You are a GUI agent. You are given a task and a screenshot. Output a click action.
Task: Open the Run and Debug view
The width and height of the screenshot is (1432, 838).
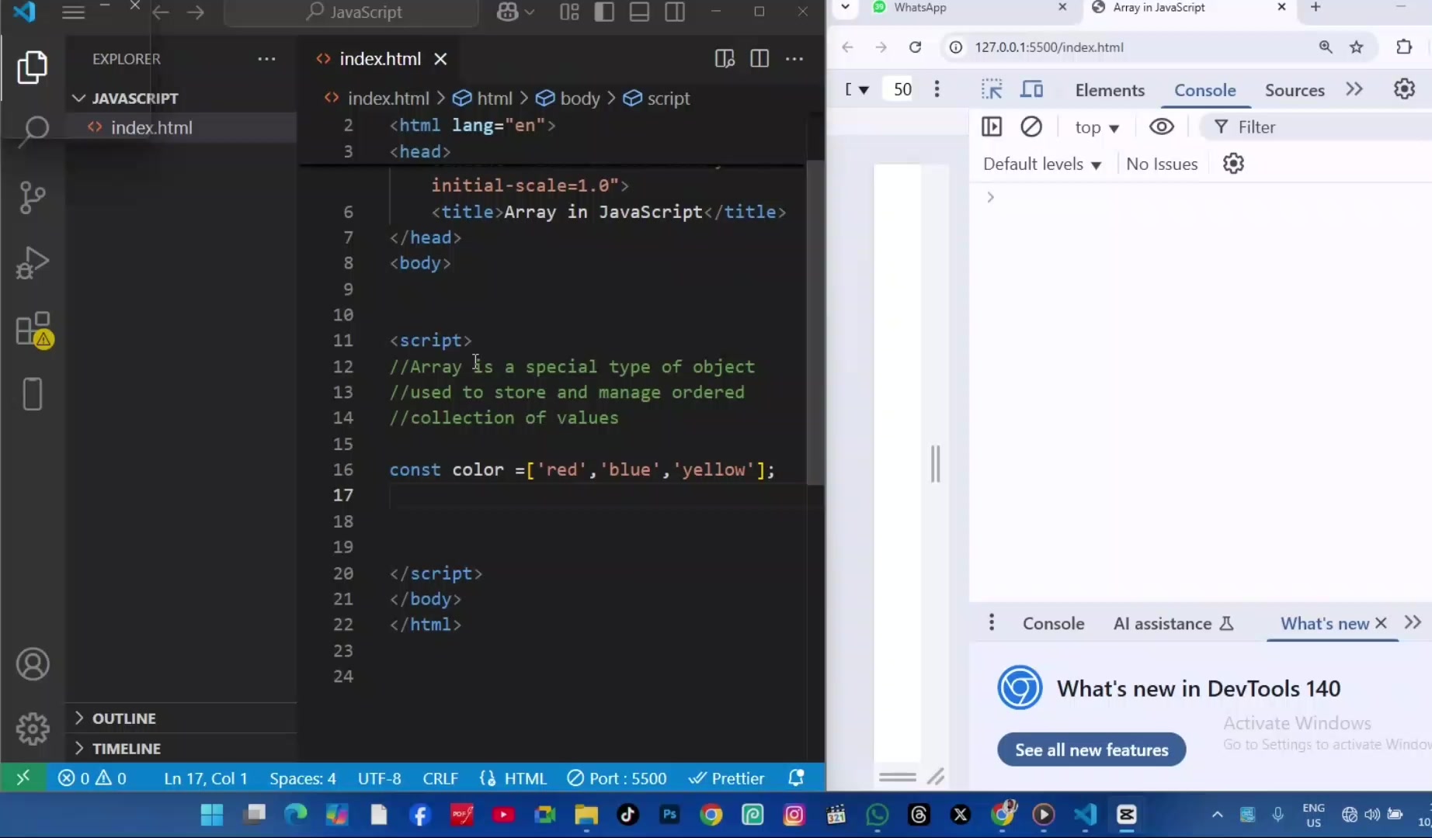(33, 263)
